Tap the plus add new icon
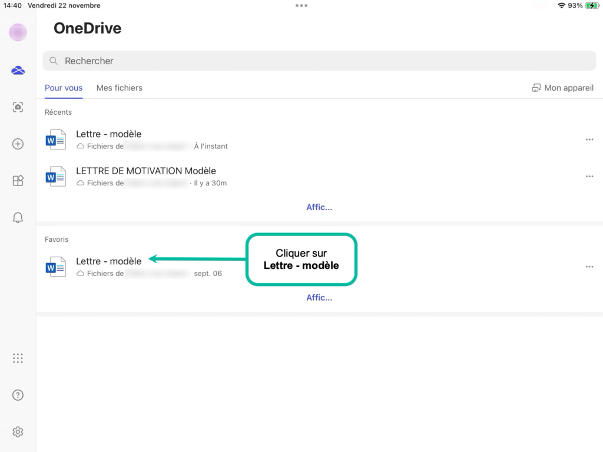603x452 pixels. click(x=18, y=144)
